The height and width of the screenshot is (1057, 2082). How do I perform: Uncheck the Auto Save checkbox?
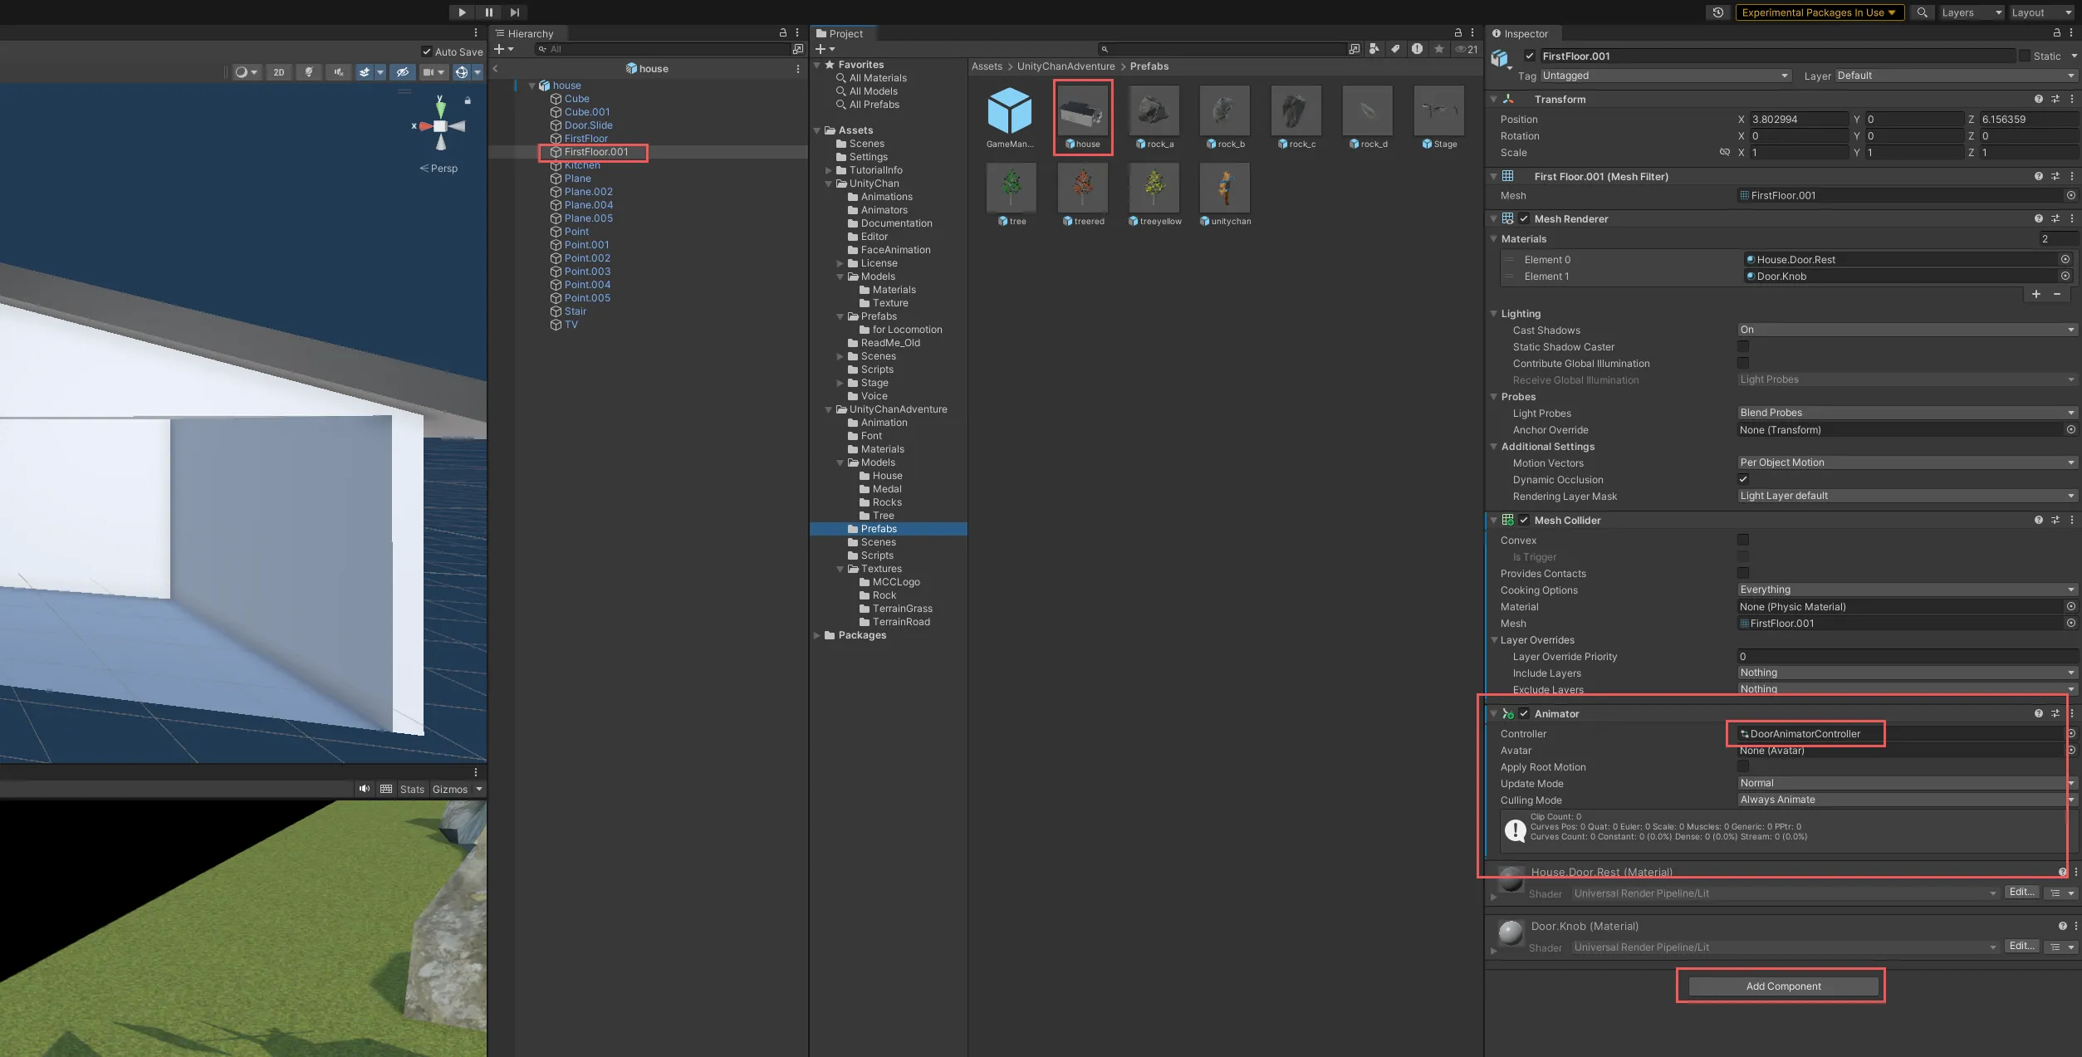(x=427, y=51)
